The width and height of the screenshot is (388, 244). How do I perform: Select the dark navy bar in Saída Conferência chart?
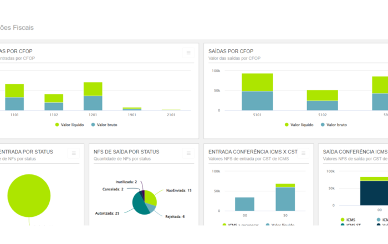click(x=374, y=193)
